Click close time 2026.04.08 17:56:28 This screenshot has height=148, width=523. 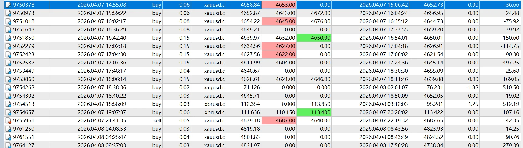tap(384, 145)
